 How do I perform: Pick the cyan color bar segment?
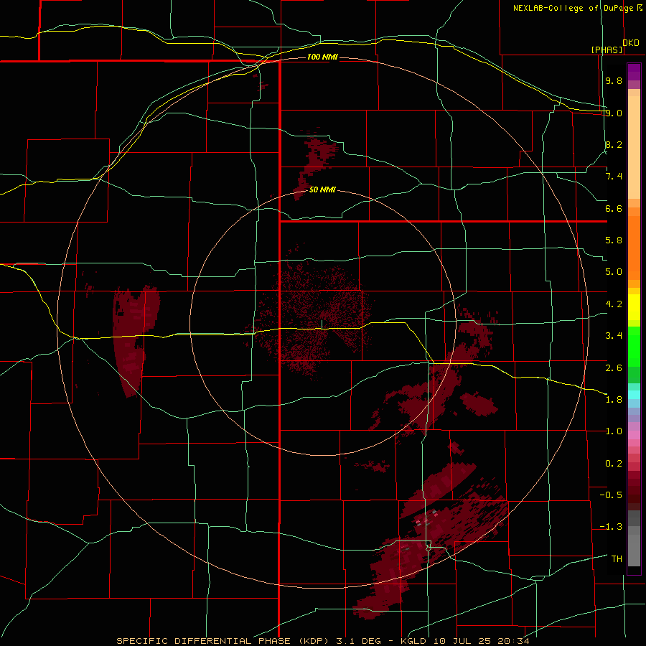tap(634, 395)
